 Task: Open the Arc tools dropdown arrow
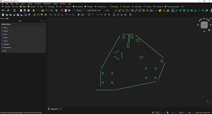[130, 10]
